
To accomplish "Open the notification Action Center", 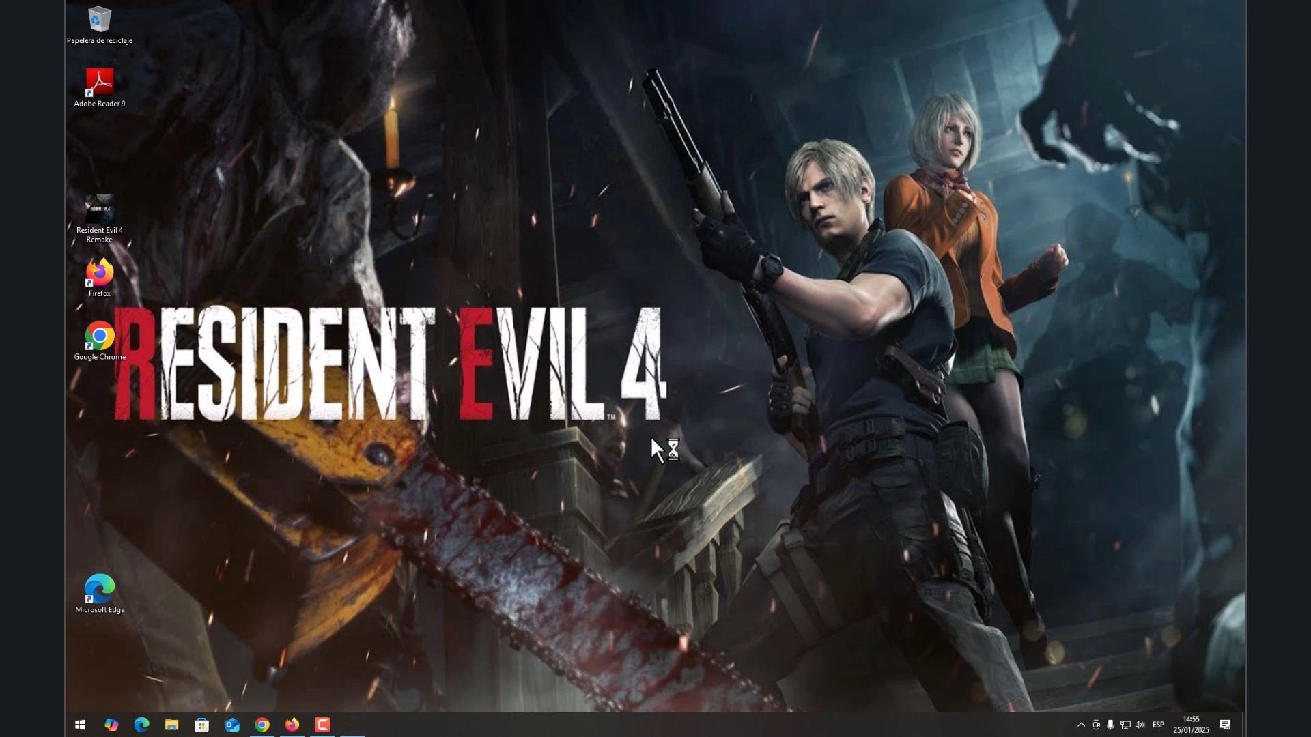I will 1225,725.
